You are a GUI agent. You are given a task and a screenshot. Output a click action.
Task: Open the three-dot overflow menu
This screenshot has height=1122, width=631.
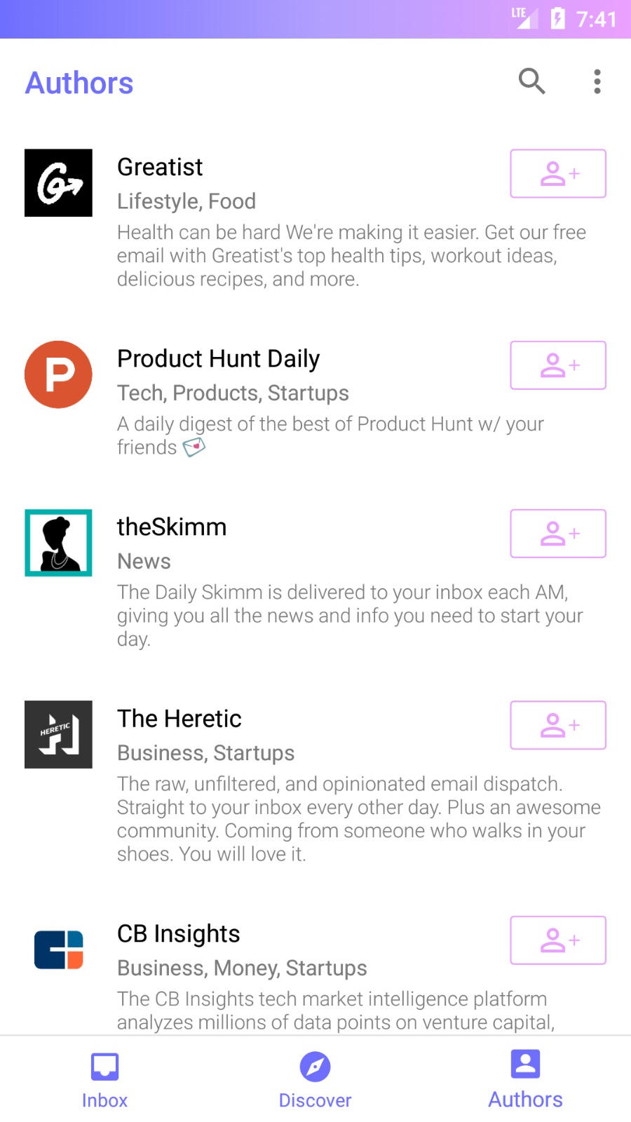597,81
